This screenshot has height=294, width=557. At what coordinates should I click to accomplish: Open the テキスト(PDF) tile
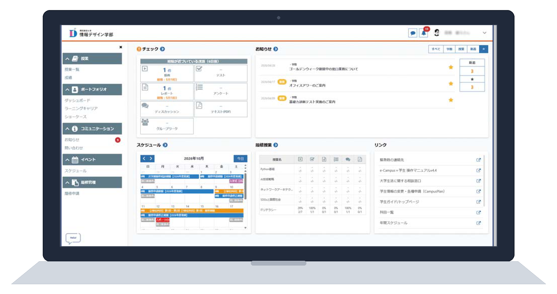tap(221, 109)
